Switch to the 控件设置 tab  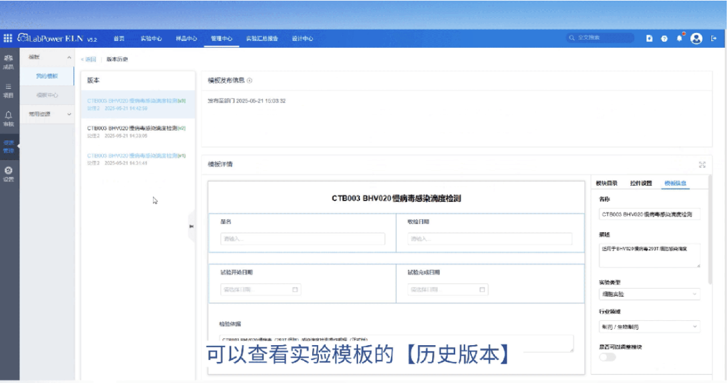[x=641, y=183]
